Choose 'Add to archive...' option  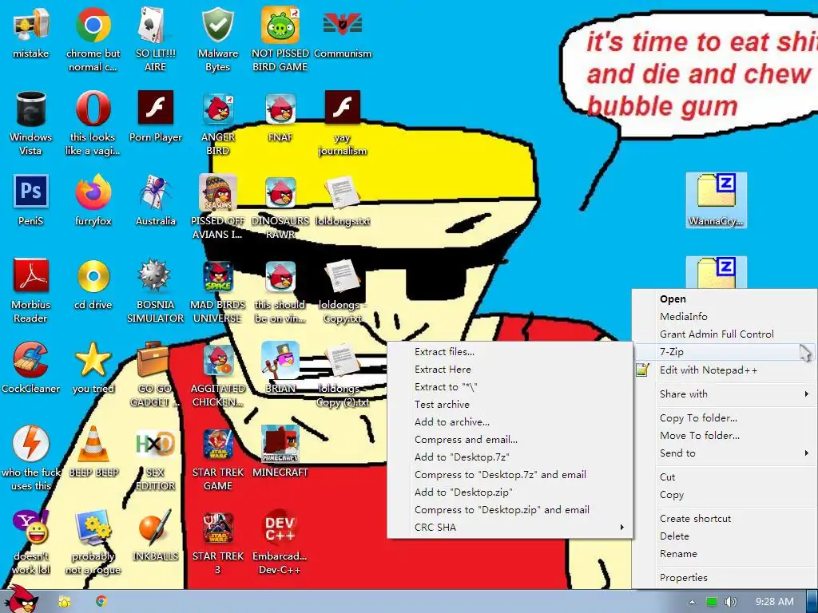coord(510,422)
